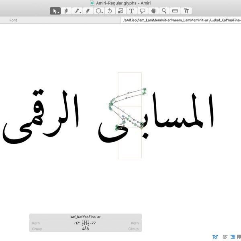The height and width of the screenshot is (241, 241).
Task: Set left-to-right text alignment
Action: 225,237
